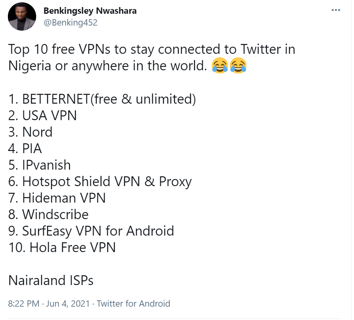Click the SurfEasy VPN for Android line
Viewport: 354px width, 320px height.
pos(91,231)
